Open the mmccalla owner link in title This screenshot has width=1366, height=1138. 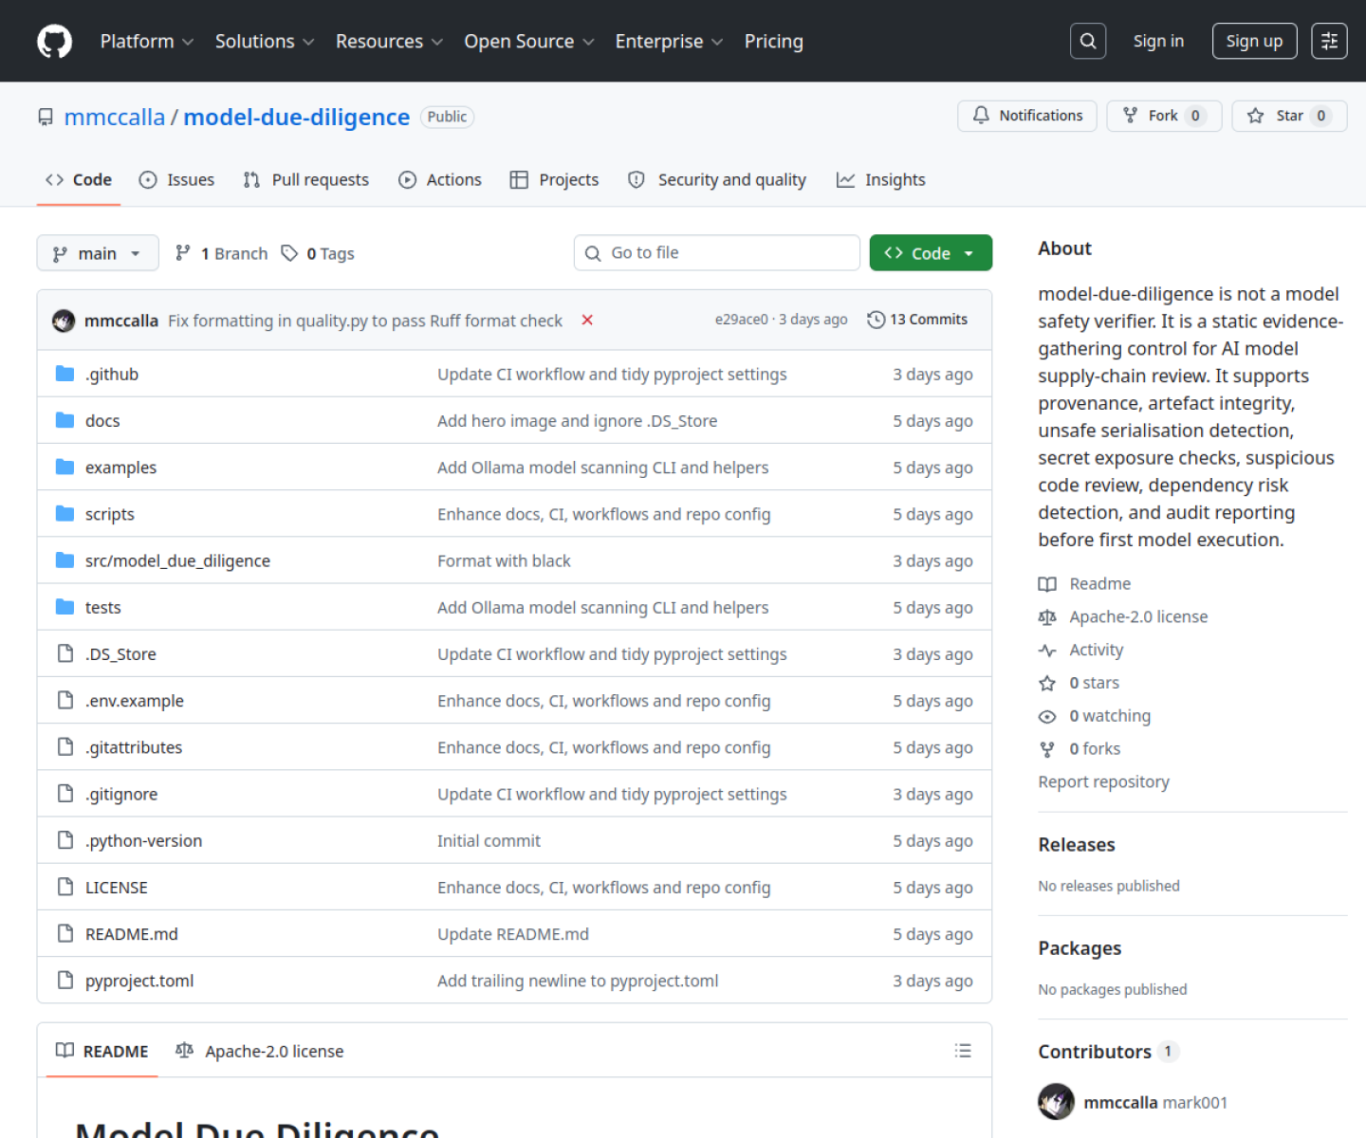pyautogui.click(x=115, y=117)
